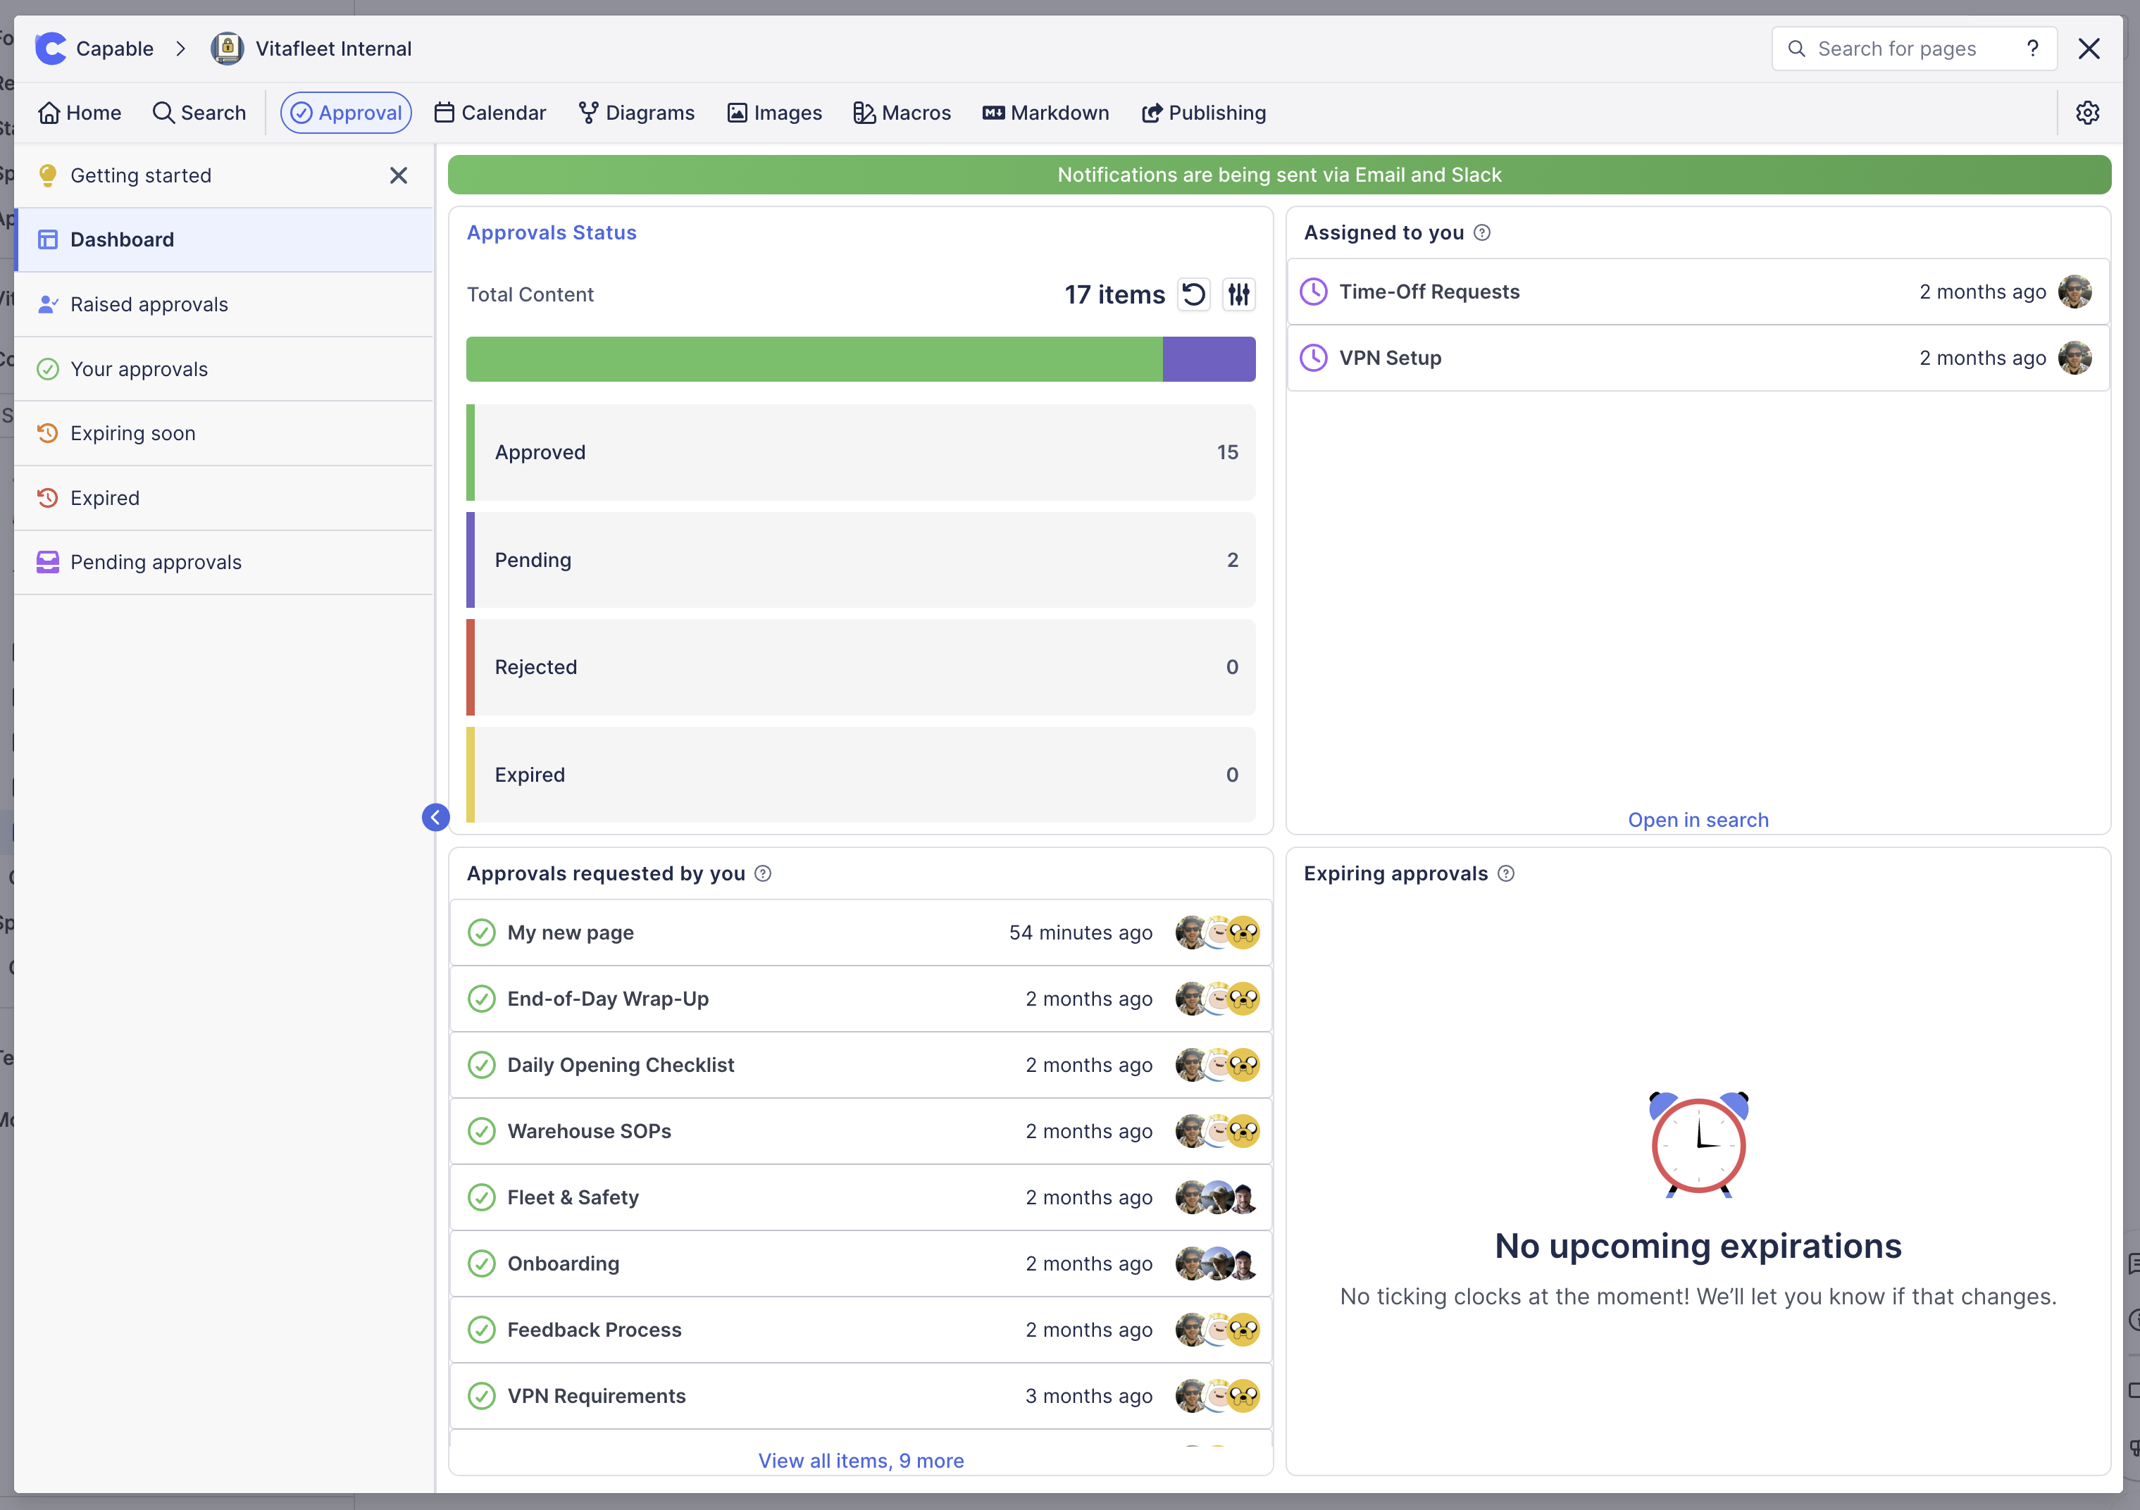Collapse the sidebar with blue chevron button
Viewport: 2140px width, 1510px height.
pos(435,818)
